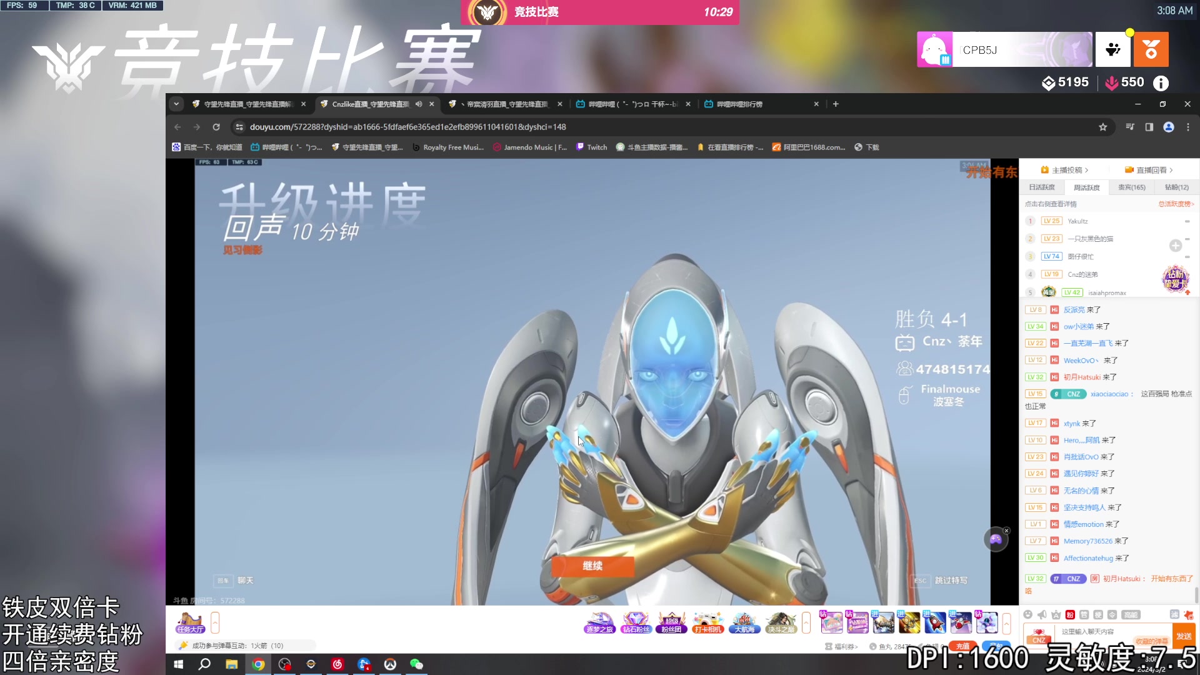Select the 贵宾(165) tab

(1131, 187)
